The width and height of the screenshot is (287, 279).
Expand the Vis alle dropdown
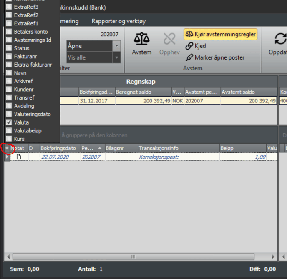coord(116,57)
